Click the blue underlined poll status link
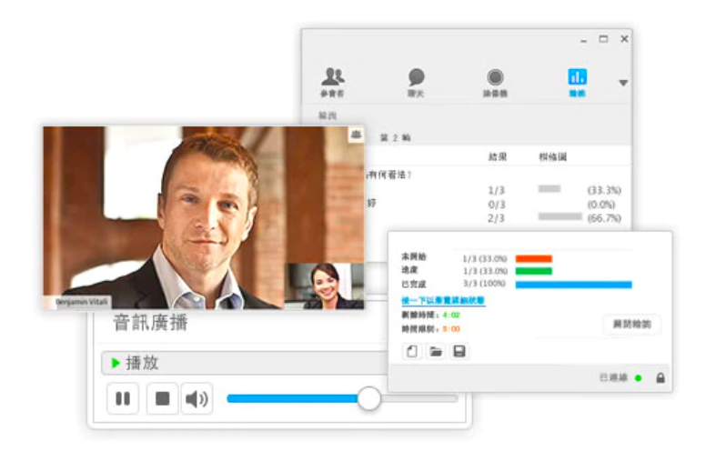 443,300
